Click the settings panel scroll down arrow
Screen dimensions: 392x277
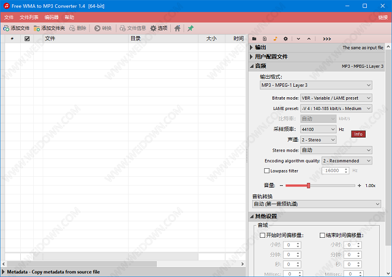(x=388, y=273)
